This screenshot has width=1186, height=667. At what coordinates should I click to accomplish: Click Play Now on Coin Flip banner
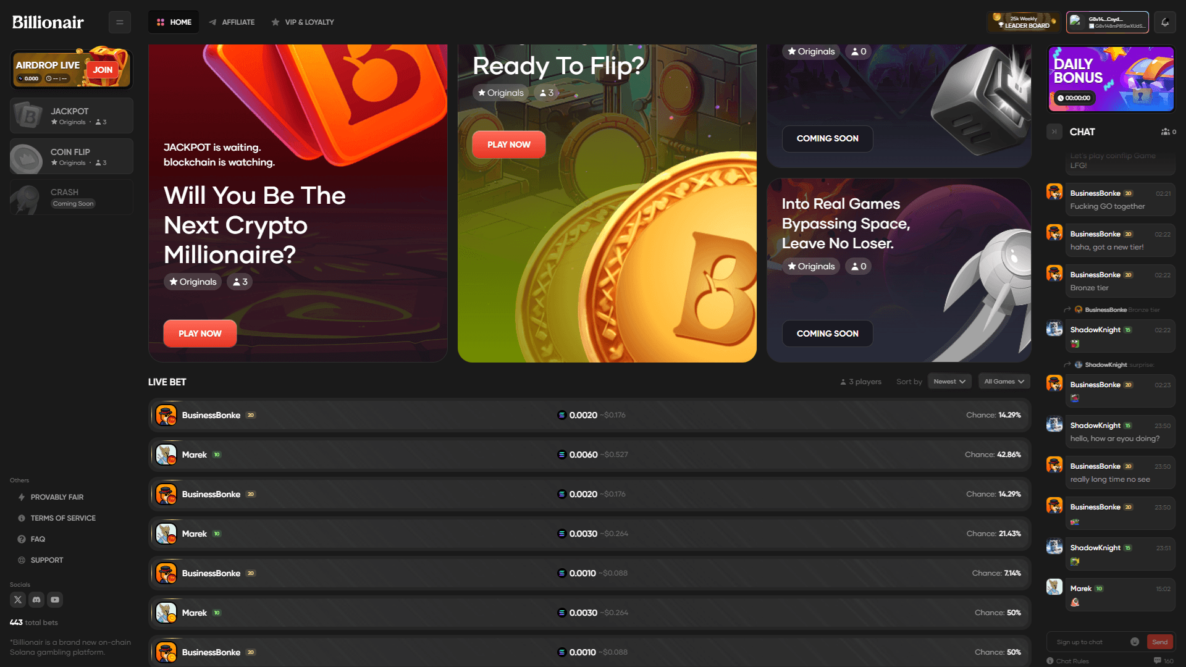click(x=509, y=145)
